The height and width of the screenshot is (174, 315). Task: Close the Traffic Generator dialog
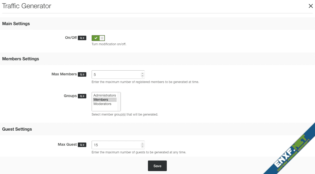pos(310,6)
